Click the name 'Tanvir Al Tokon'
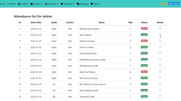This screenshot has height=101, width=181. coord(87,47)
